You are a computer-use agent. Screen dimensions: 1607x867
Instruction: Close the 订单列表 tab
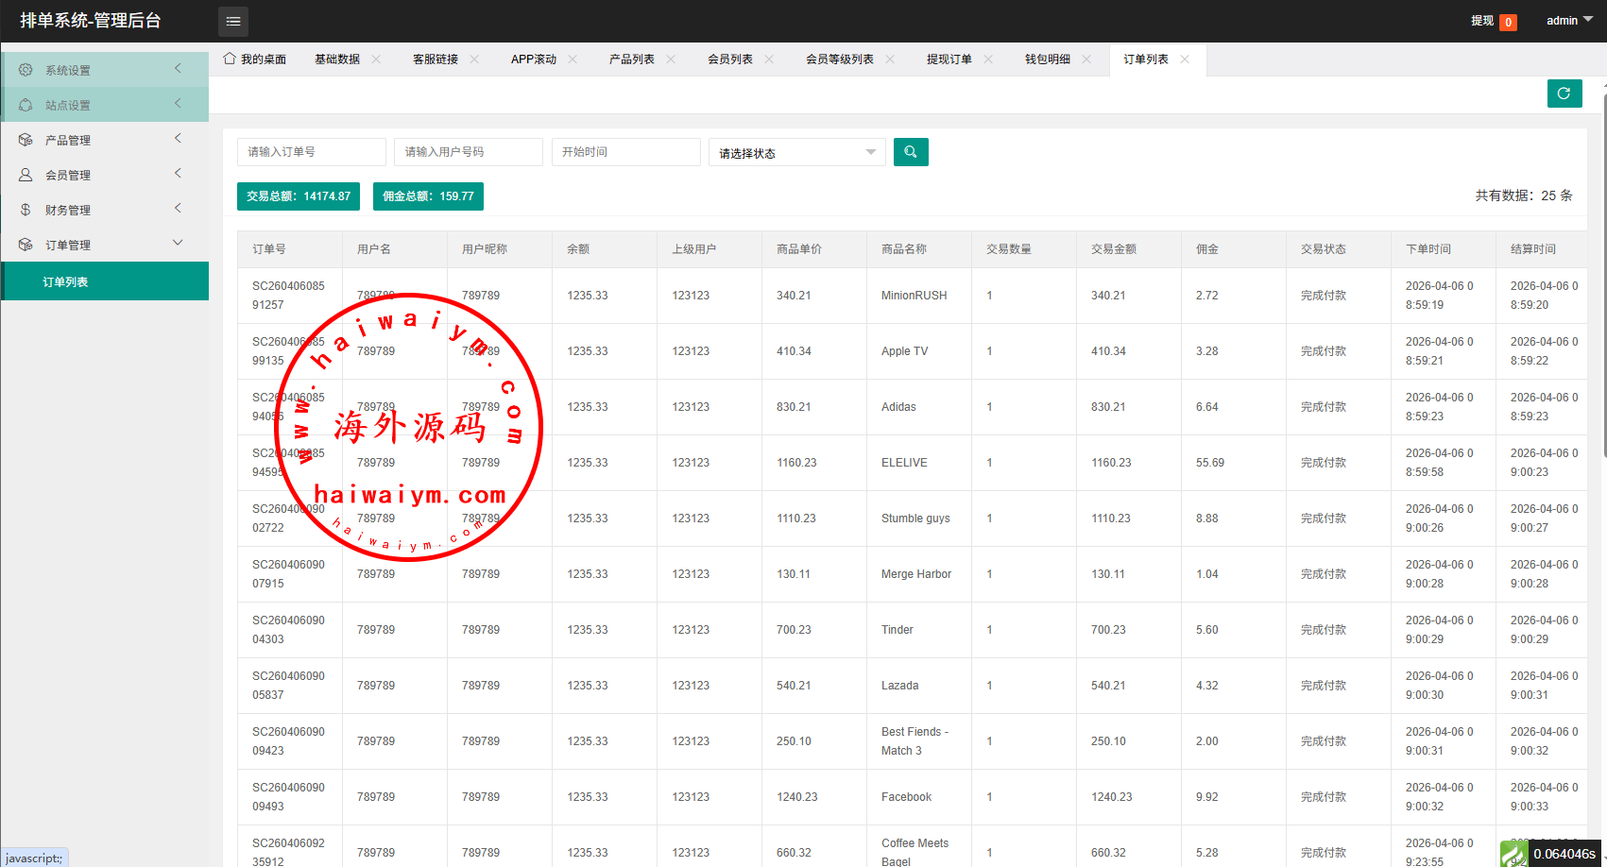click(1185, 59)
